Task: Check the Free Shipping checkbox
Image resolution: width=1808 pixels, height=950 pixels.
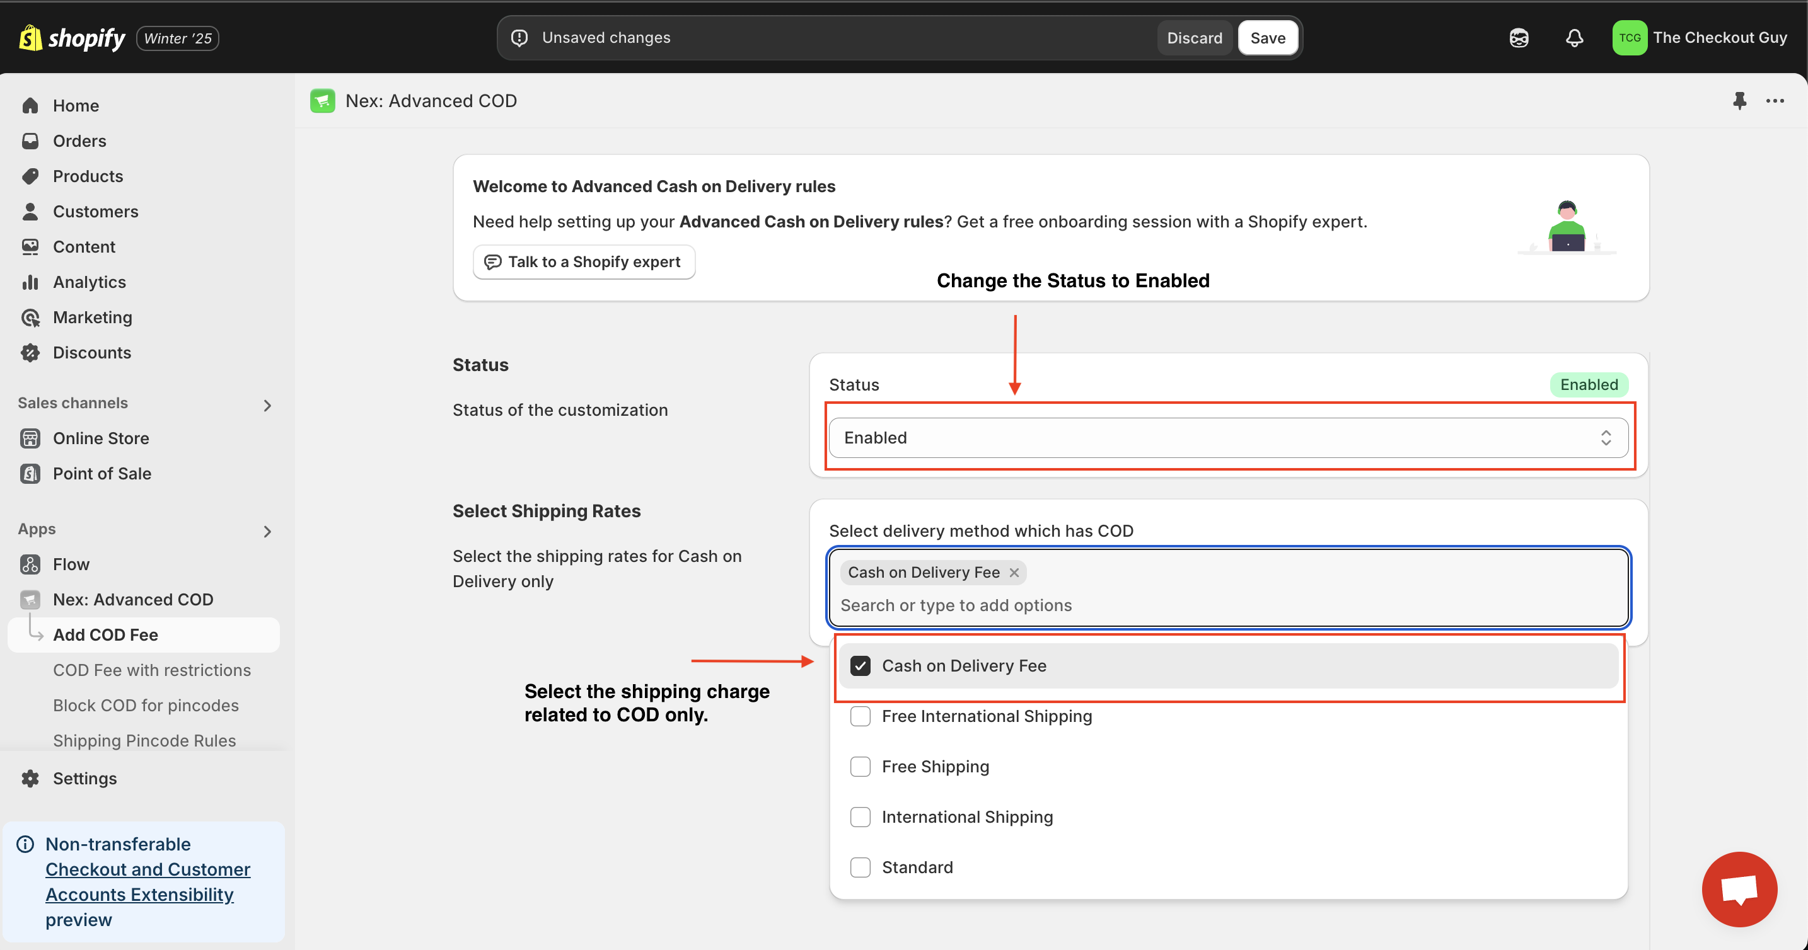Action: [860, 766]
